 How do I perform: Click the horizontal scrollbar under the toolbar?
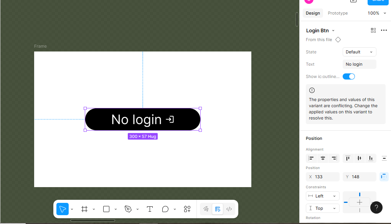pyautogui.click(x=93, y=221)
